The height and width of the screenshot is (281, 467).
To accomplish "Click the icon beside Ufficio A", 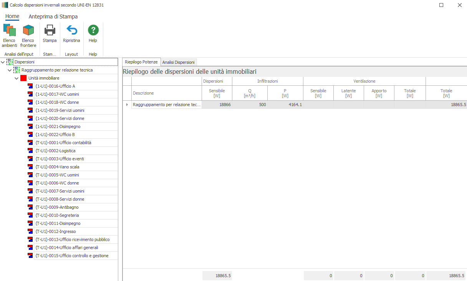I will pyautogui.click(x=30, y=86).
